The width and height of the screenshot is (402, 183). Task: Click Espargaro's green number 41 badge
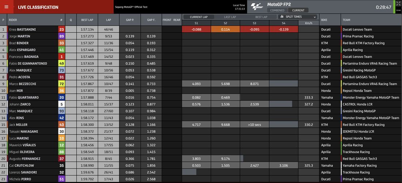coord(61,50)
